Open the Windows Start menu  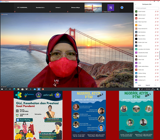tap(1, 89)
